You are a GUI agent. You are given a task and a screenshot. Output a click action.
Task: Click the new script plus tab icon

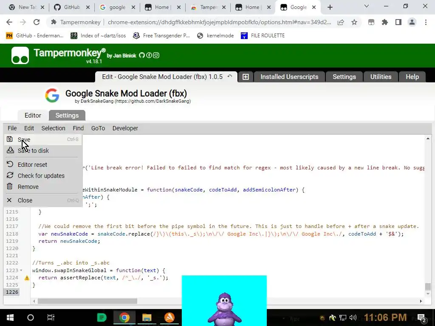point(246,77)
